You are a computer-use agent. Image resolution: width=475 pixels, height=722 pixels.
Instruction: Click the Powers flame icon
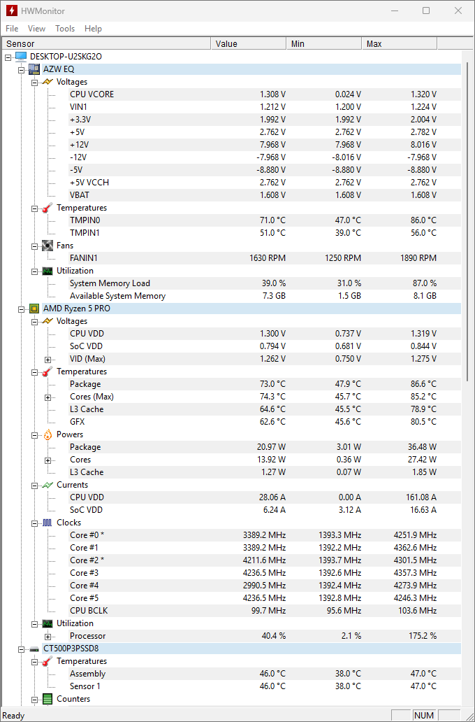(47, 434)
